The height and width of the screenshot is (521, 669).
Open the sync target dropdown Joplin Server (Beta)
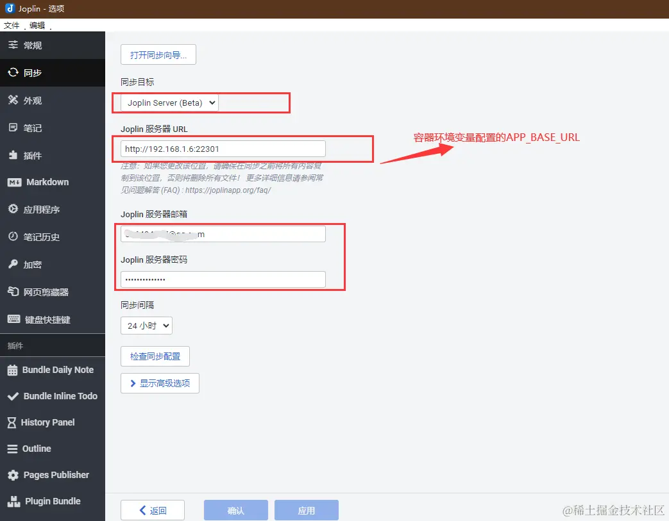pyautogui.click(x=169, y=103)
